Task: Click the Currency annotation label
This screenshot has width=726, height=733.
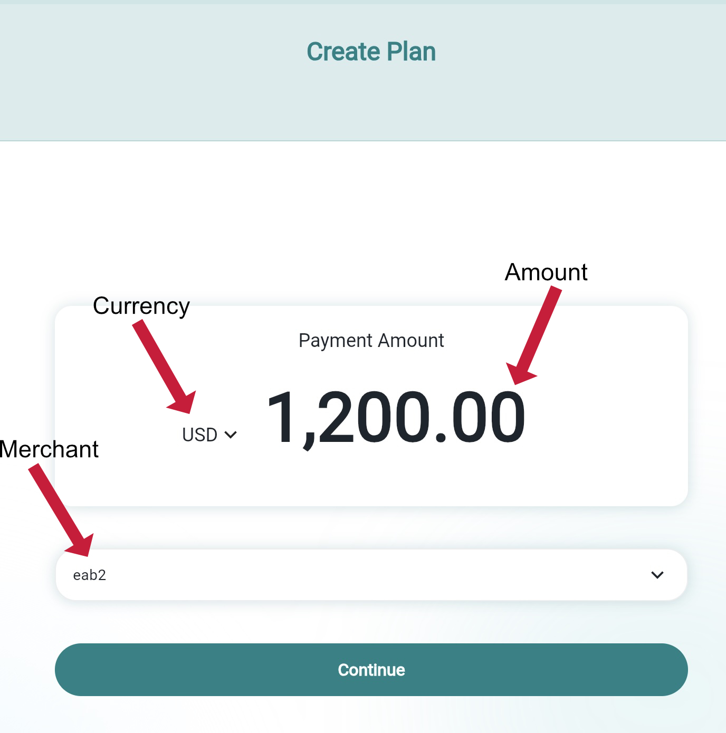Action: coord(141,305)
